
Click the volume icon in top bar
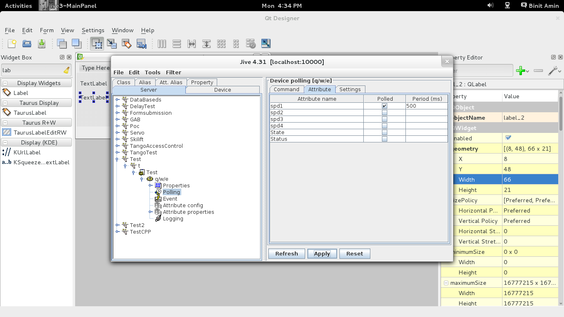click(491, 5)
